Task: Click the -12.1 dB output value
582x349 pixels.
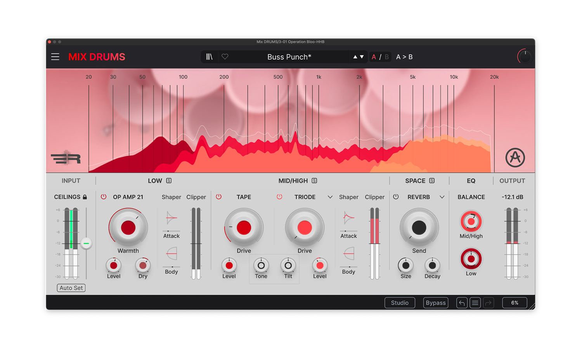Action: tap(512, 197)
